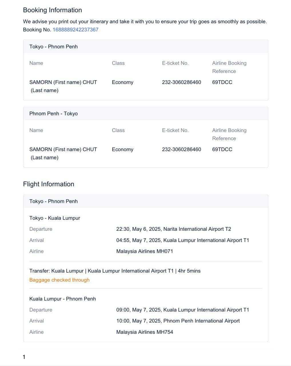Open the booking number 1688889242237367 link
Image resolution: width=291 pixels, height=366 pixels.
click(75, 30)
